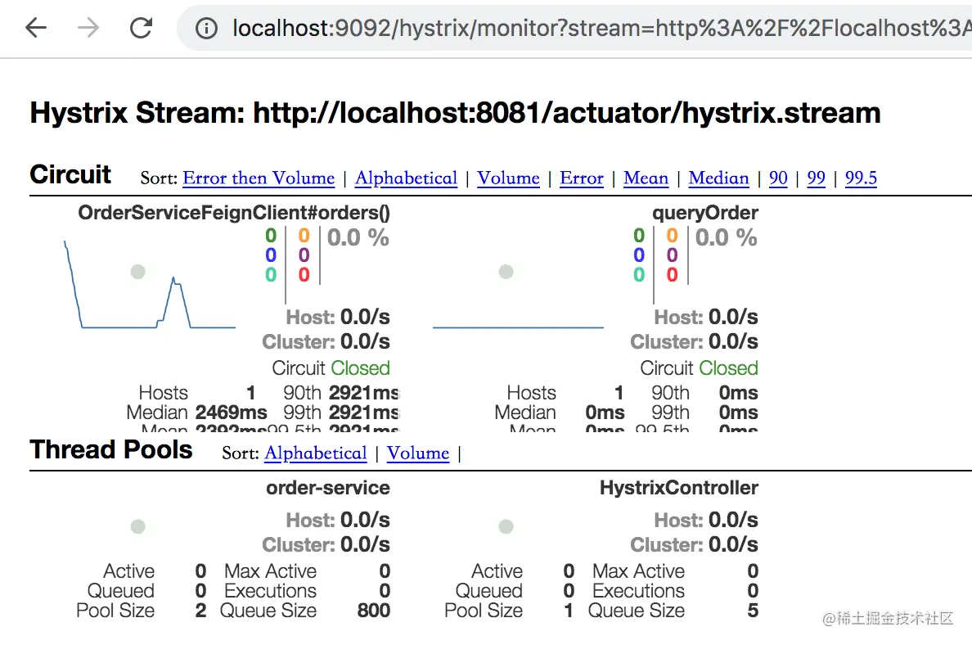Select the OrderServiceFeignClient#orders() circuit title

pyautogui.click(x=234, y=213)
